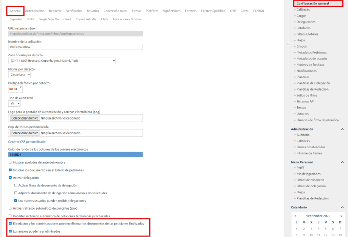Viewport: 348px width, 237px height.
Task: Collapse the Menú Personal section chevron
Action: click(x=342, y=162)
